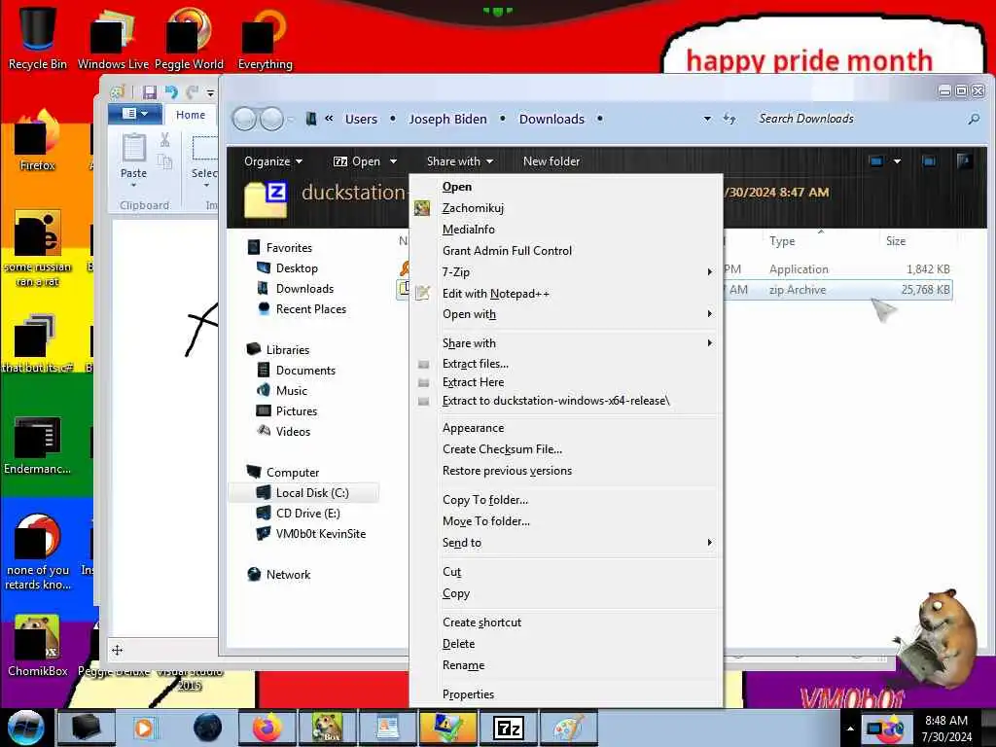Expand the Open with submenu

point(565,314)
